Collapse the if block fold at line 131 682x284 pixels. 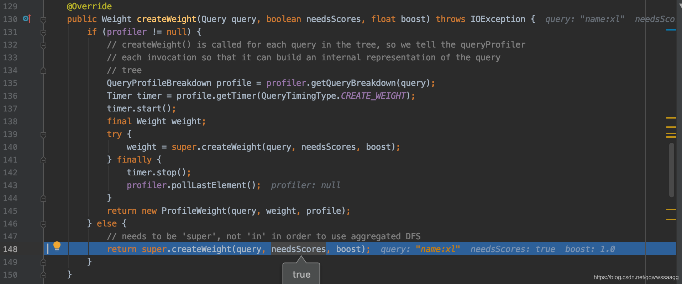(43, 33)
